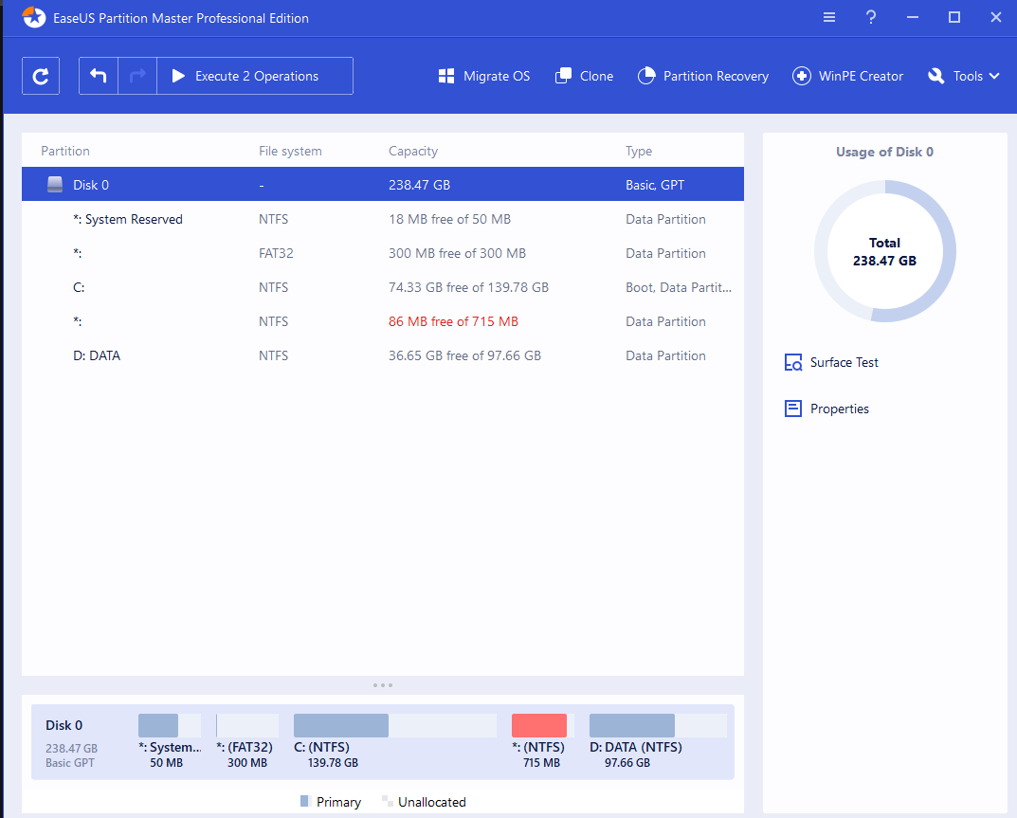Click the WinPE Creator plus icon
The width and height of the screenshot is (1017, 818).
coord(802,76)
